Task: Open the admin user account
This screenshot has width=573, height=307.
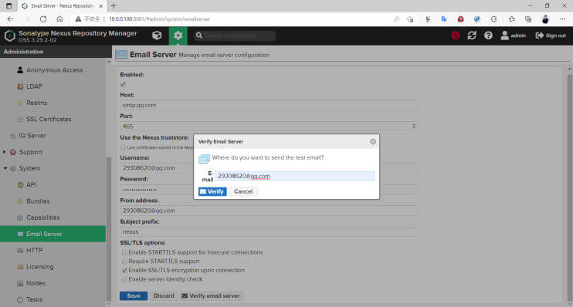Action: pos(513,35)
